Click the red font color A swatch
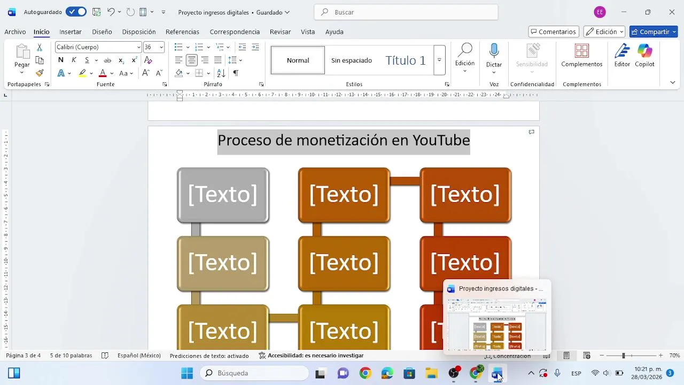 [103, 73]
